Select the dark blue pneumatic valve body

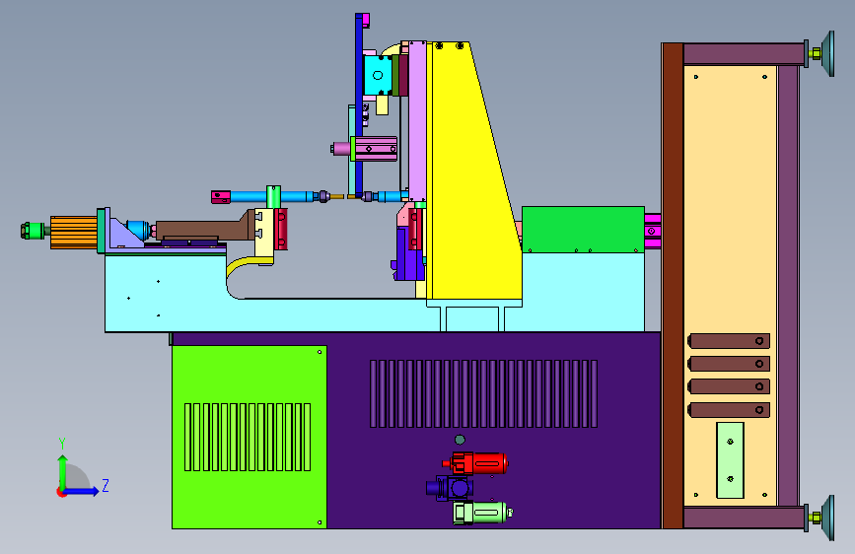click(x=449, y=488)
